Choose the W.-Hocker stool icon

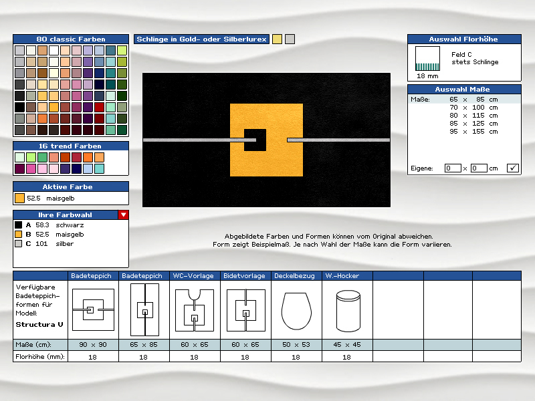coord(347,311)
